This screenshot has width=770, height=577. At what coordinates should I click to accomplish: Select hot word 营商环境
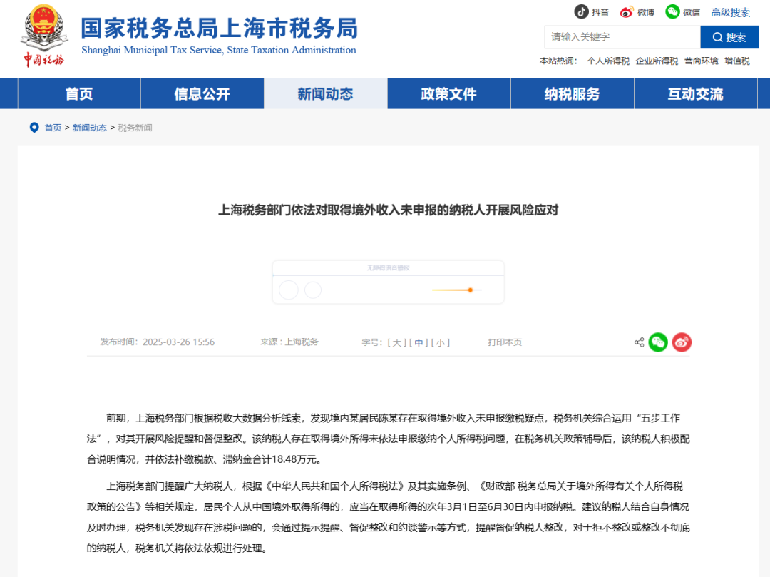(702, 61)
